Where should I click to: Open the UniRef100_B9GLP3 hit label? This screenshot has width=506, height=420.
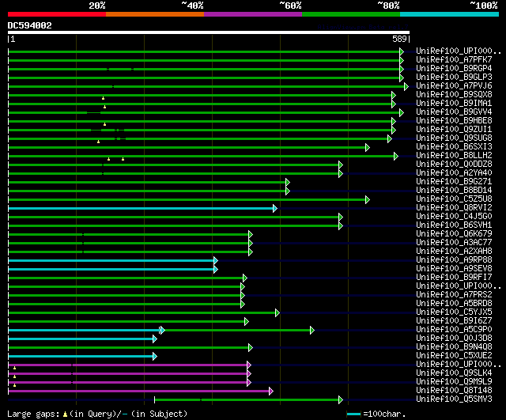pos(454,77)
